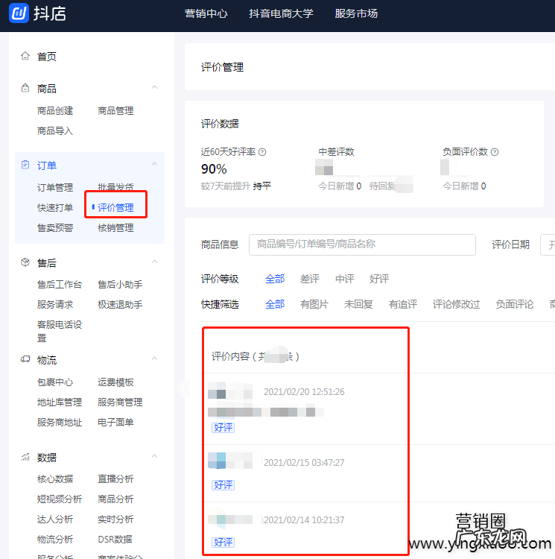Open 极速退助手 page
Image resolution: width=555 pixels, height=559 pixels.
(x=120, y=304)
